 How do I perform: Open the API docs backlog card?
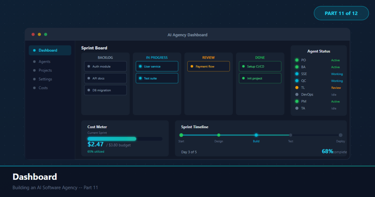[105, 78]
